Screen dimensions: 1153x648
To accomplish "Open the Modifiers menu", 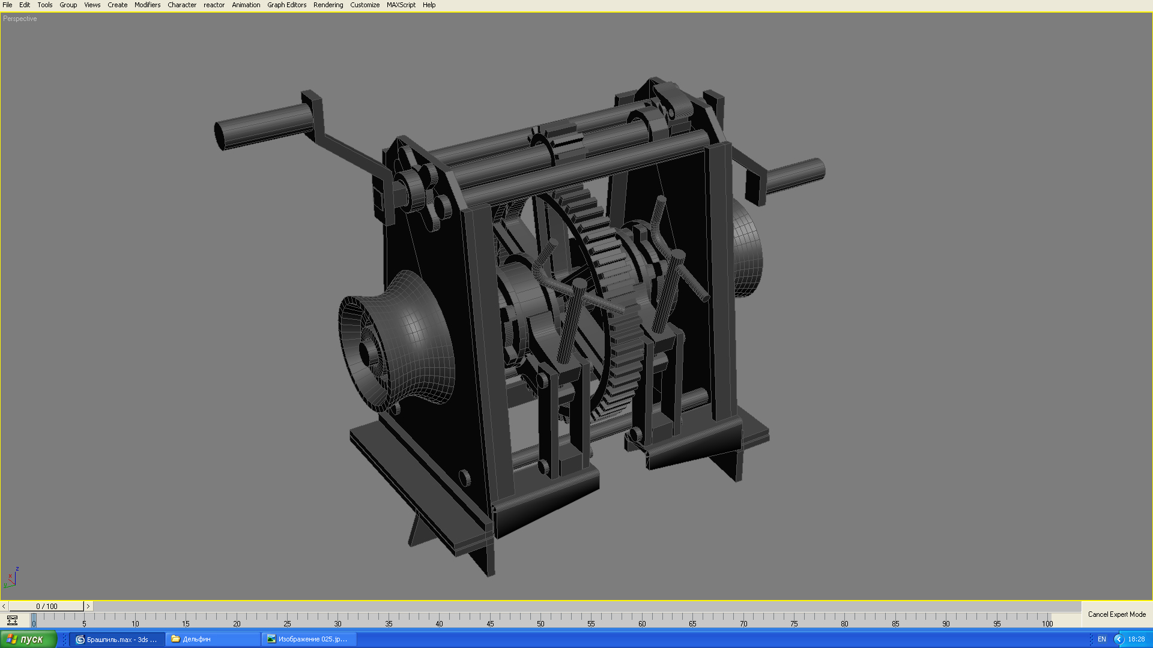I will pos(147,5).
